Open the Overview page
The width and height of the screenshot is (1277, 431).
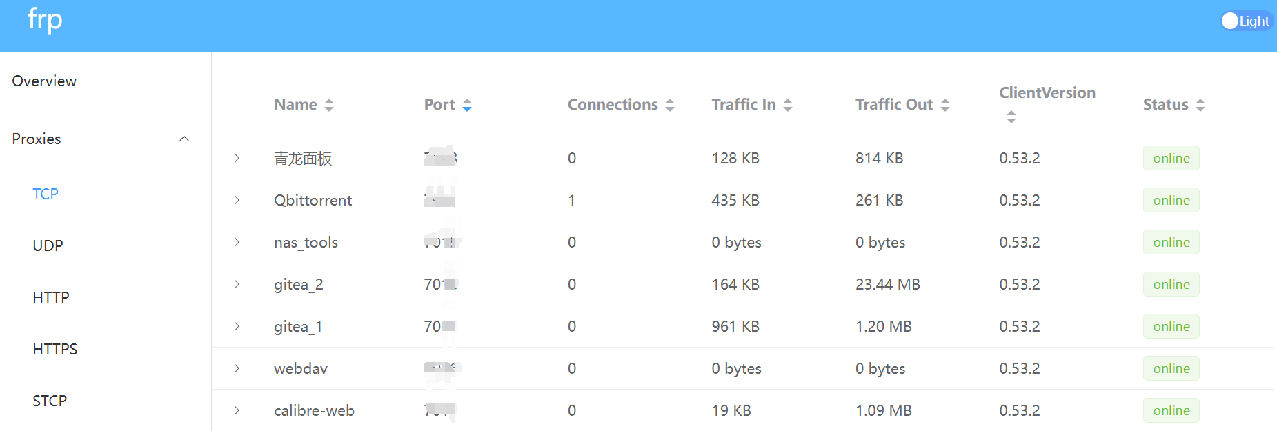44,81
